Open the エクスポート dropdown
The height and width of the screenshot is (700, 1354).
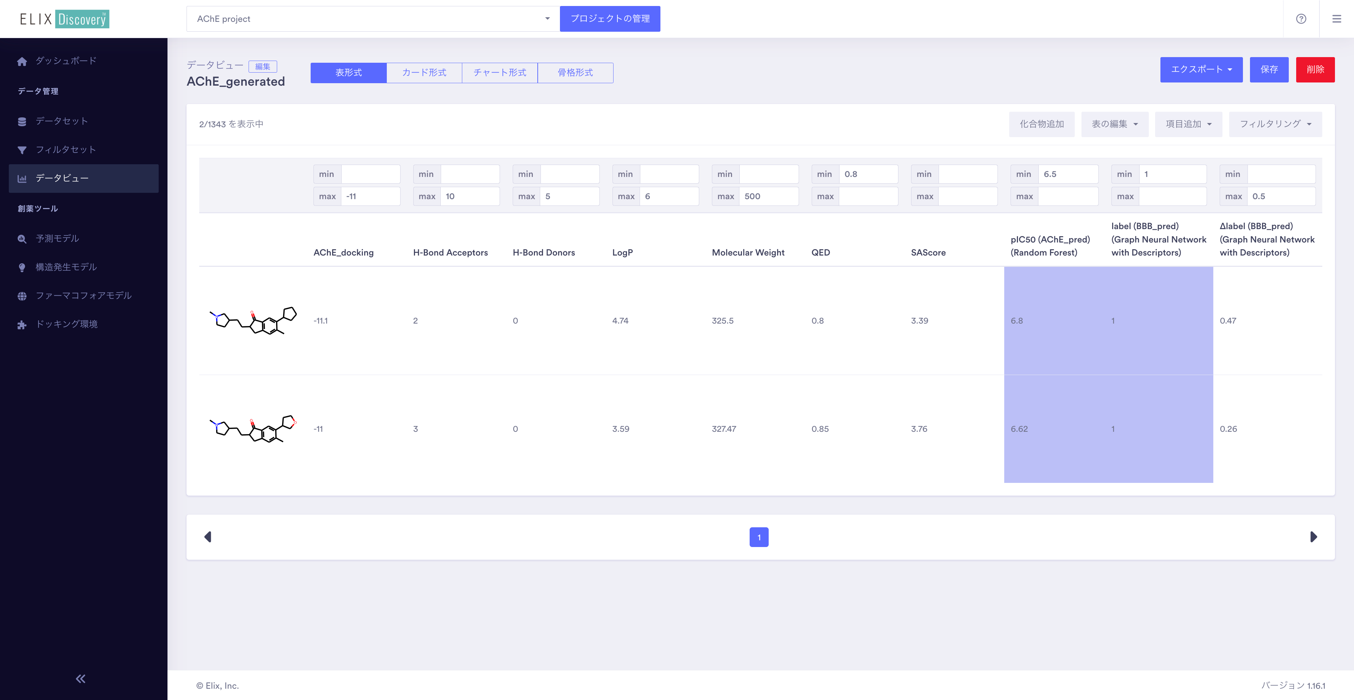1201,69
